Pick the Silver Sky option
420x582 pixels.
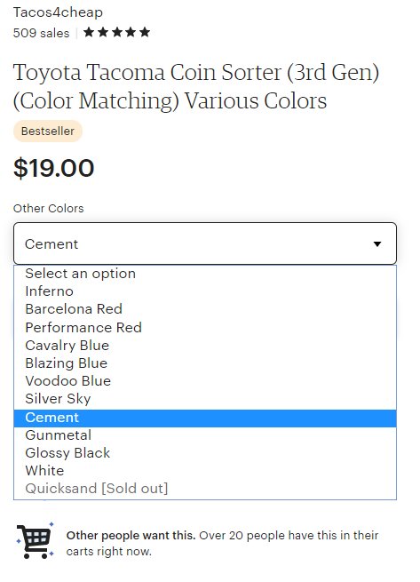(x=205, y=399)
